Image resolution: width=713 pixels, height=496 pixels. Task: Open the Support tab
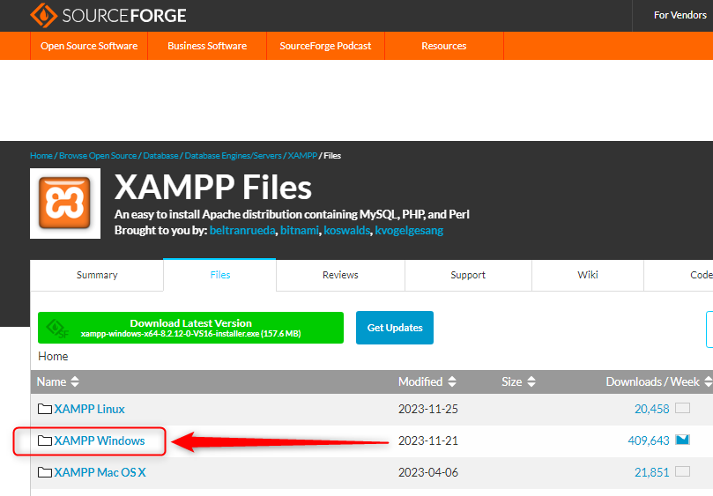[468, 275]
